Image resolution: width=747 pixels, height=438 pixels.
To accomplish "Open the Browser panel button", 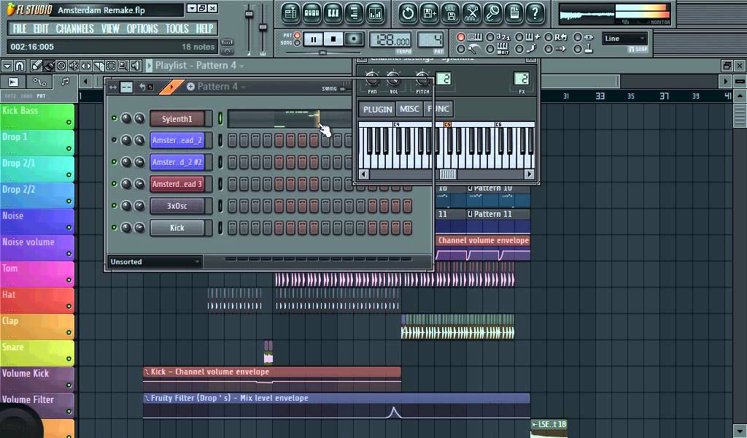I will [x=354, y=13].
